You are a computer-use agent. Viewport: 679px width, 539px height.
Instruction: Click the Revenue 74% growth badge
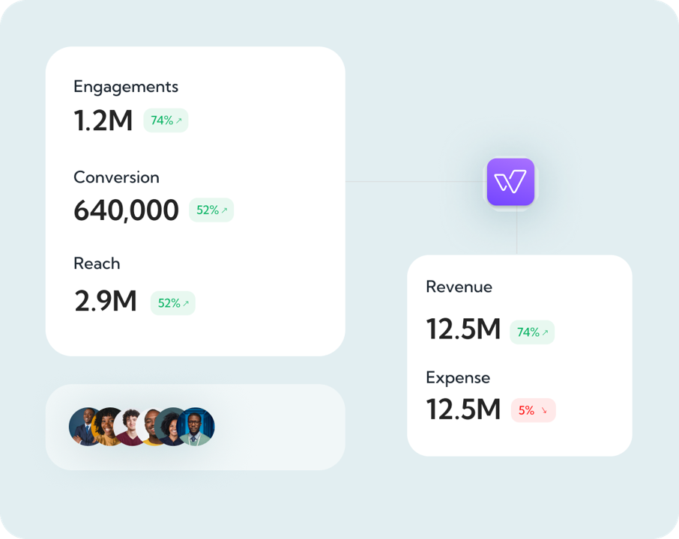click(x=532, y=332)
